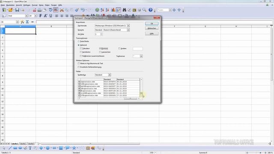Click the Navigator compass icon

tap(129, 10)
